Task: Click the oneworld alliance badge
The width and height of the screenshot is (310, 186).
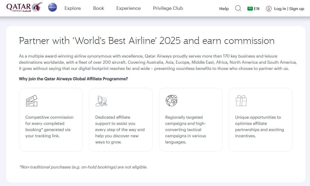Action: click(x=53, y=7)
